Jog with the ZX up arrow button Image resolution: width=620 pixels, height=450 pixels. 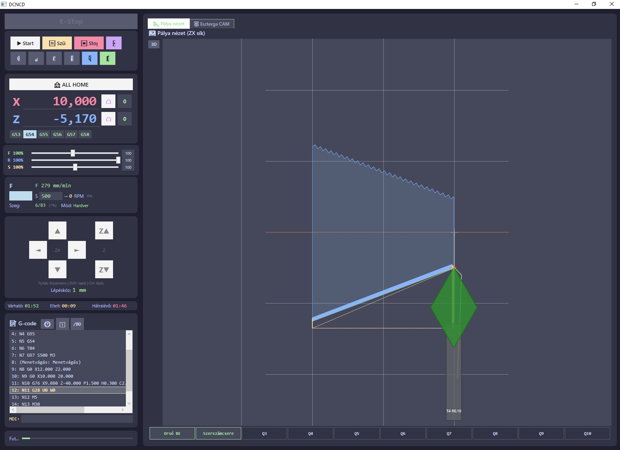click(57, 231)
